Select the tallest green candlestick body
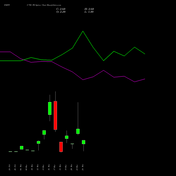Screen dimensions: 176x176 click(x=50, y=108)
